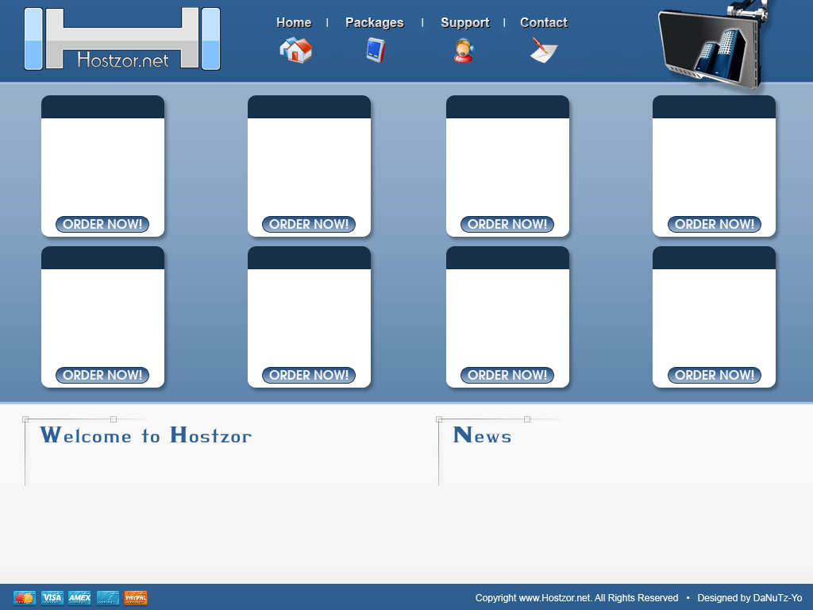Click the blue book icon under Packages
The image size is (813, 610).
(x=375, y=50)
